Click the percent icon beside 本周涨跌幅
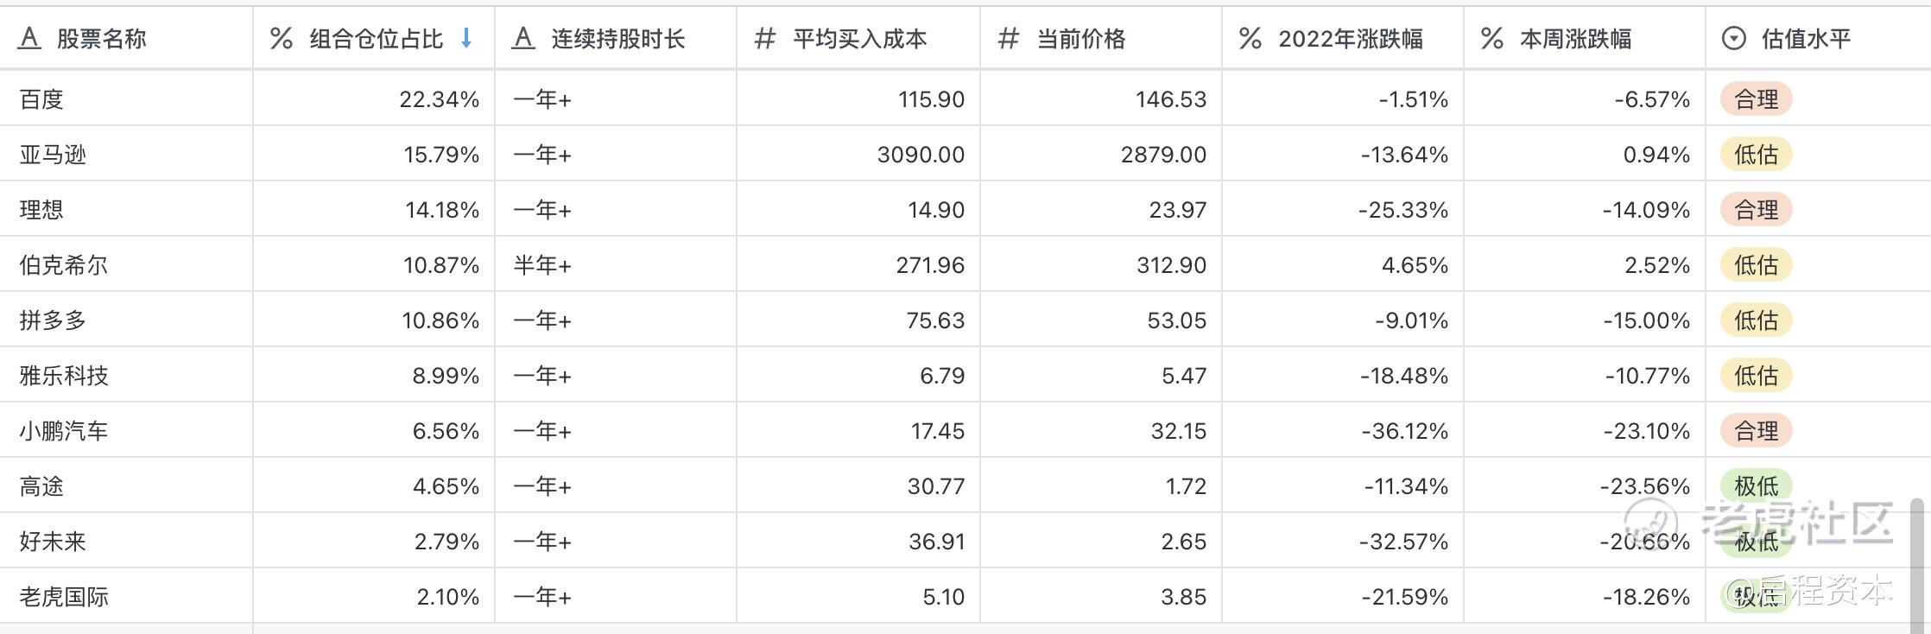 tap(1492, 38)
